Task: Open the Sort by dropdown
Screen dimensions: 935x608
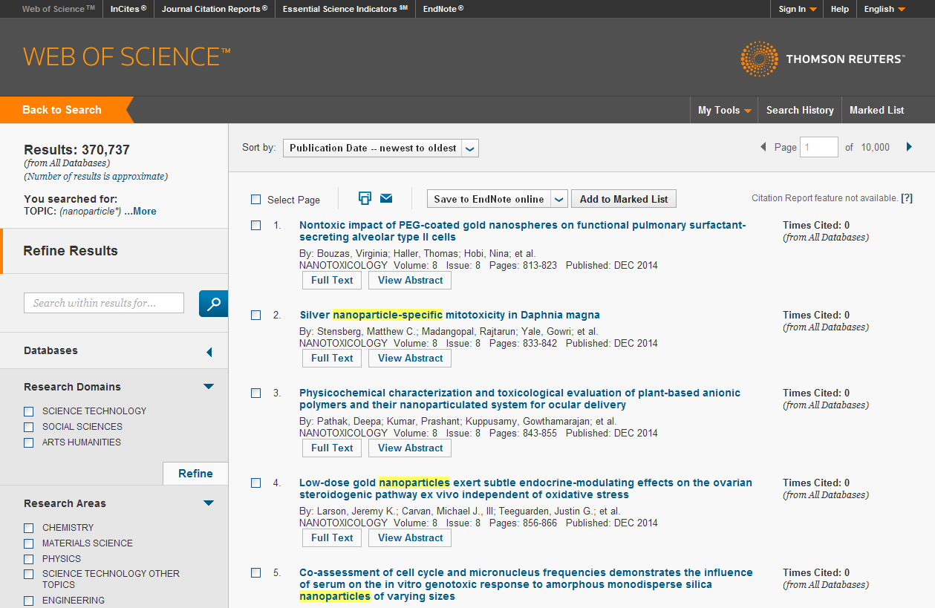Action: (x=380, y=148)
